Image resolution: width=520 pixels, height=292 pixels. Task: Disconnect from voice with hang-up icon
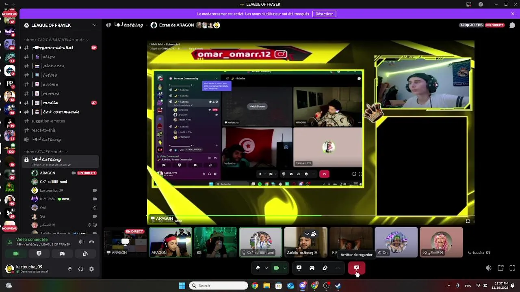pyautogui.click(x=91, y=242)
